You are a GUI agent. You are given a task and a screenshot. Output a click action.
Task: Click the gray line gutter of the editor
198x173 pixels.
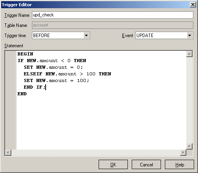[11, 100]
